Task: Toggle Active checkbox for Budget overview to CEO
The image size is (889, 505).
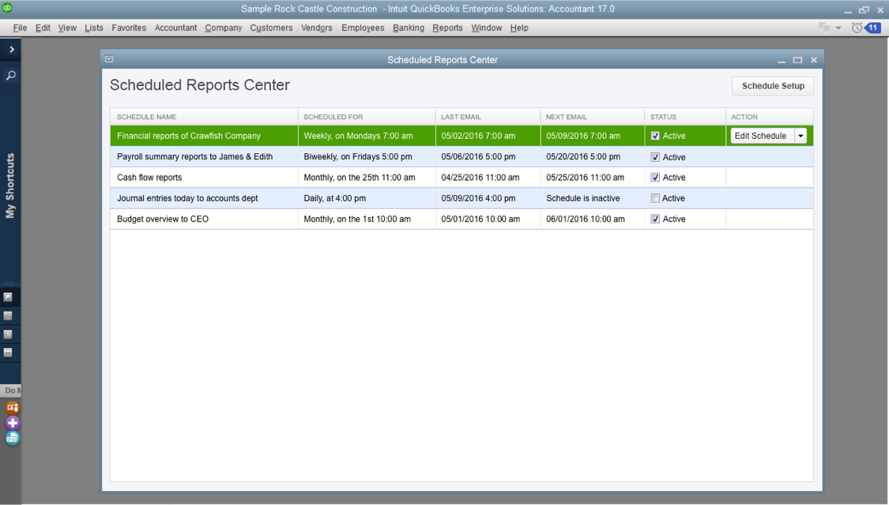Action: 655,219
